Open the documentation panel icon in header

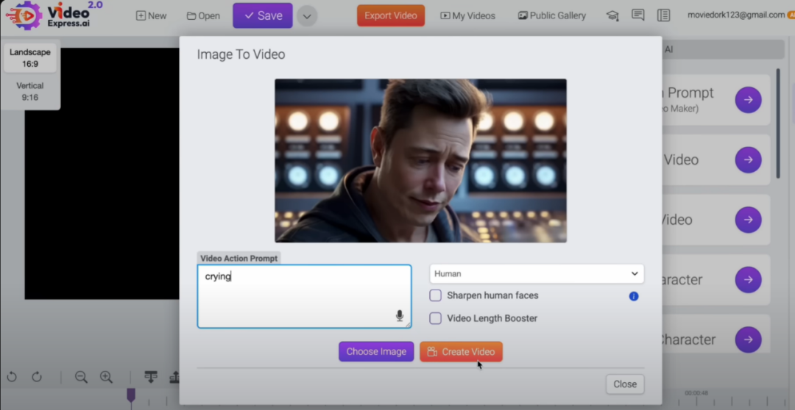(663, 15)
